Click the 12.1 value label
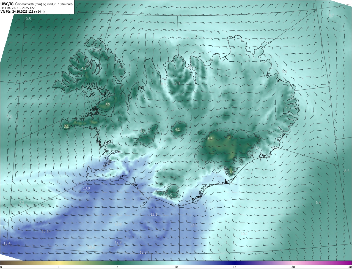Viewport: 352px width, 269px height. [194, 225]
